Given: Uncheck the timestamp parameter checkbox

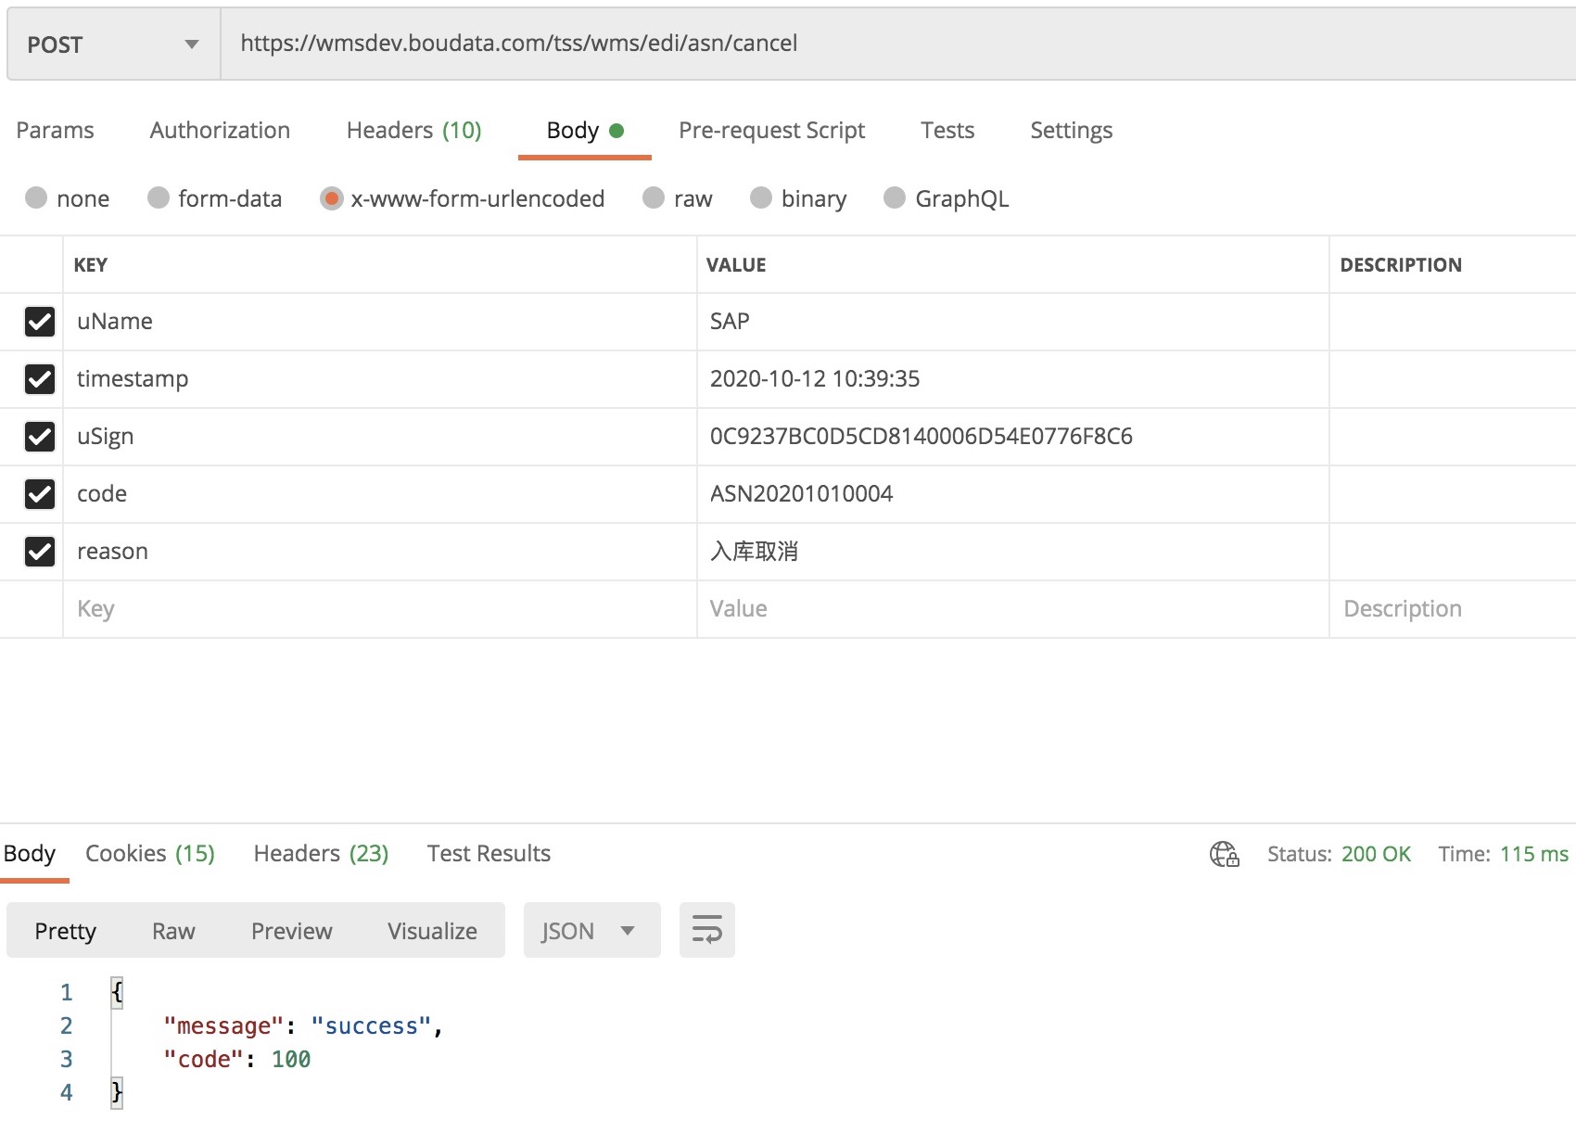Looking at the screenshot, I should pos(40,379).
